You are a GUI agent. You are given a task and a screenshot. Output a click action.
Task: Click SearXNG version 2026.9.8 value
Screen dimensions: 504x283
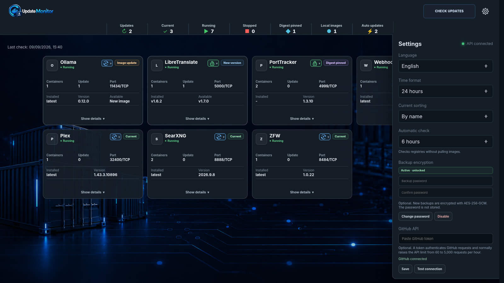coord(207,175)
